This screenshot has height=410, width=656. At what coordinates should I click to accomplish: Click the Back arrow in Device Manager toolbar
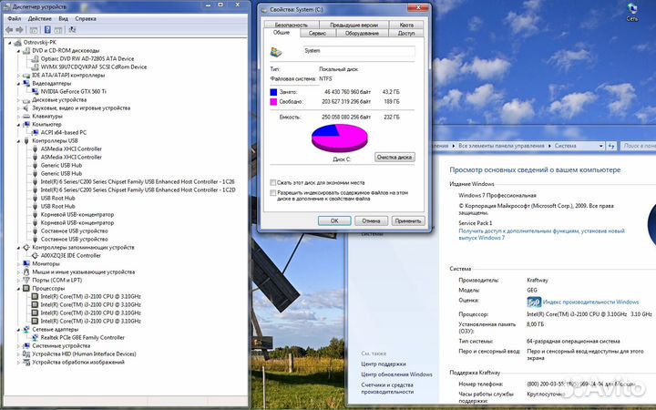[9, 30]
